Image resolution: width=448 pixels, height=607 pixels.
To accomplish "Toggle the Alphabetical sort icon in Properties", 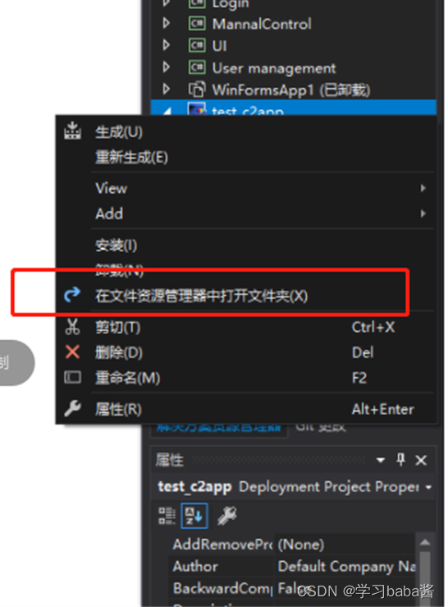I will click(x=194, y=516).
